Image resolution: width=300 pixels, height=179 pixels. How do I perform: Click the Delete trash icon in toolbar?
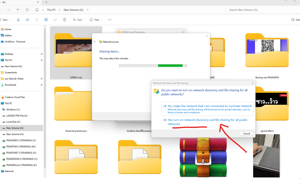(x=65, y=20)
